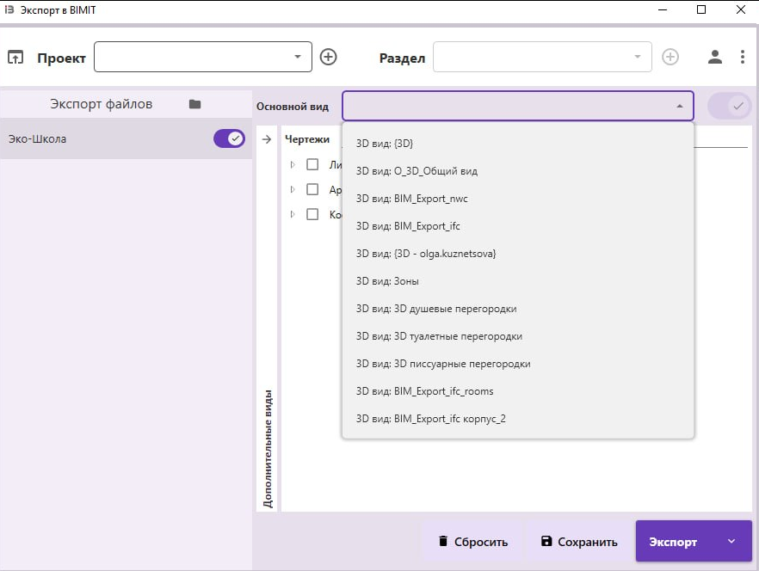The height and width of the screenshot is (571, 759).
Task: Select the Эко-Школа file row
Action: 126,138
